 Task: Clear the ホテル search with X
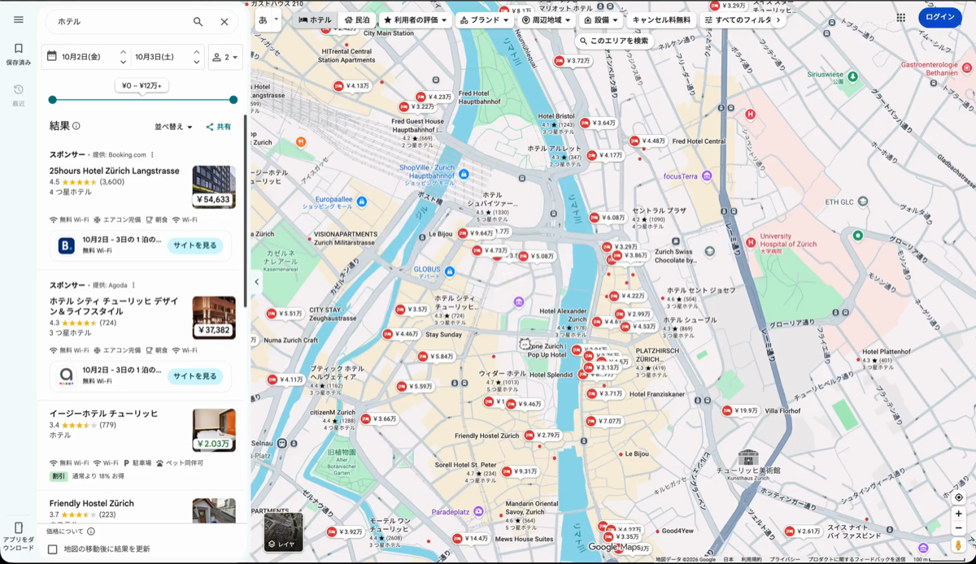(224, 22)
